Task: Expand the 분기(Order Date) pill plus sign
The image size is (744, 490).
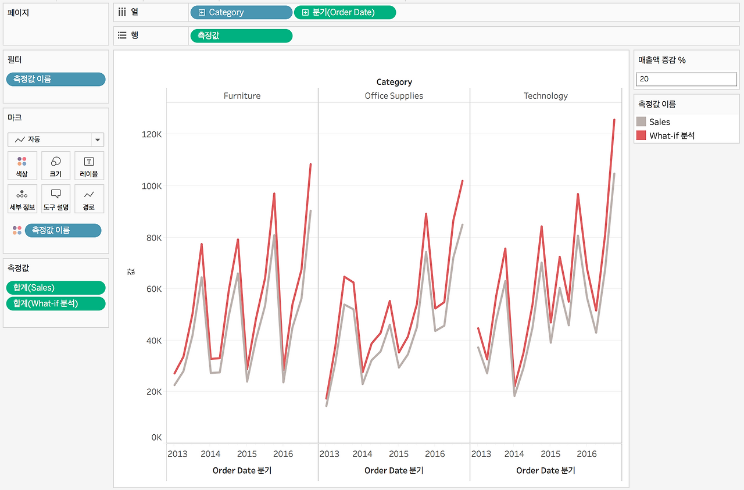Action: (305, 12)
